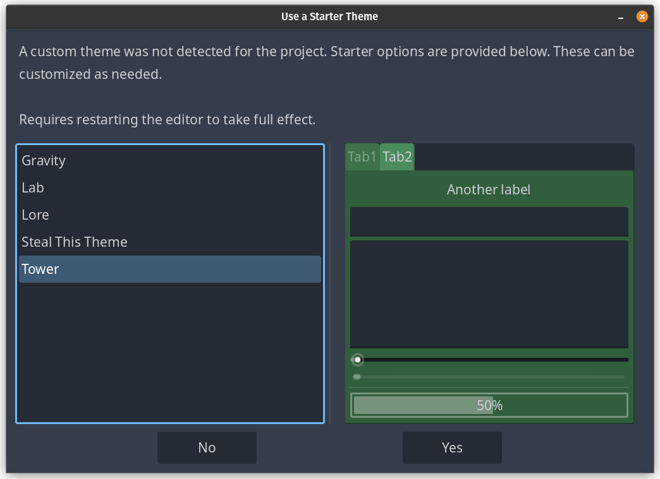660x479 pixels.
Task: Click the Use a Starter Theme title bar
Action: 329,16
